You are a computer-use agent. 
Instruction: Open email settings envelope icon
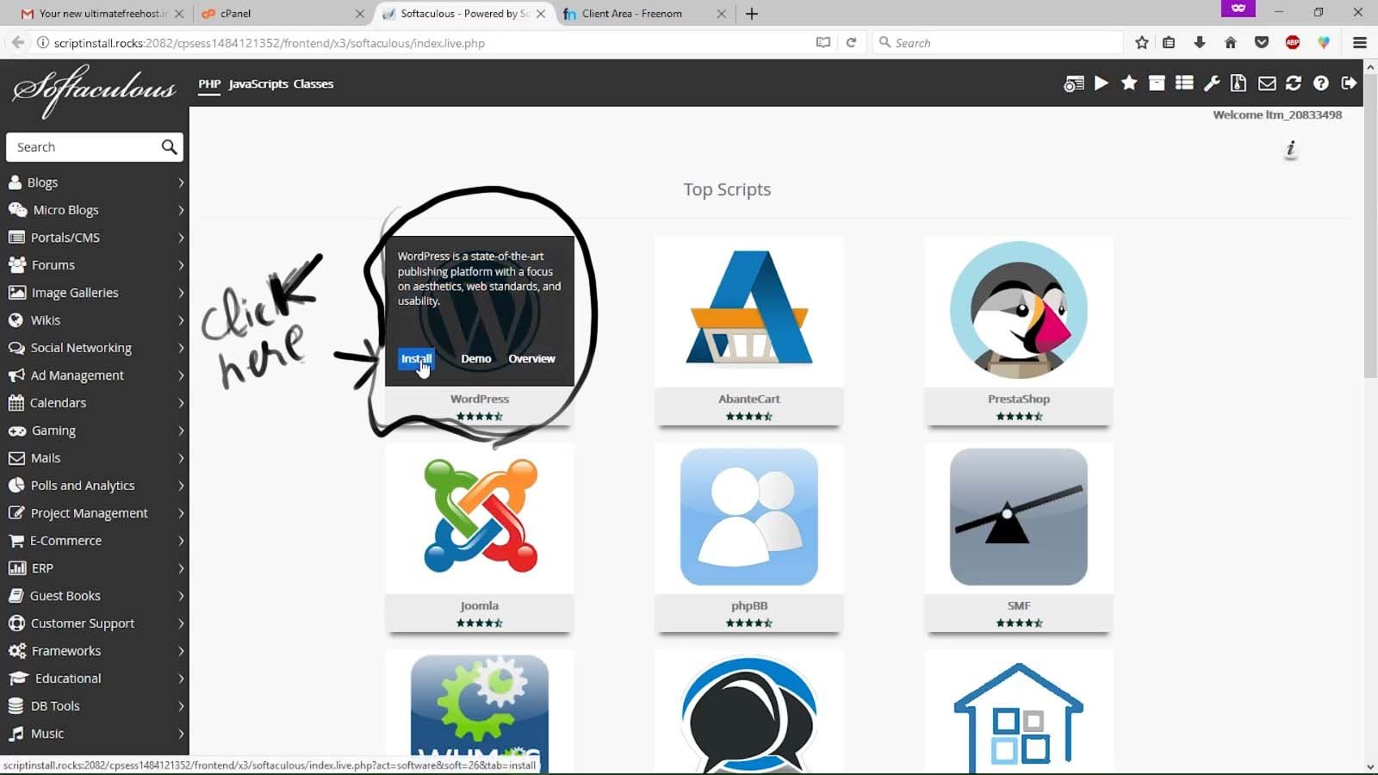tap(1267, 84)
